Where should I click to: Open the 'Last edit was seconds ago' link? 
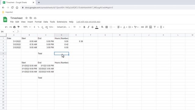pyautogui.click(x=88, y=22)
